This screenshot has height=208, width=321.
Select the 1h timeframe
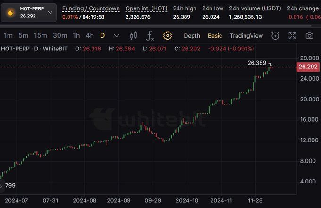click(x=76, y=35)
